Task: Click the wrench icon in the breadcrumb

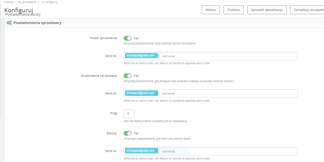Action: [x=43, y=2]
